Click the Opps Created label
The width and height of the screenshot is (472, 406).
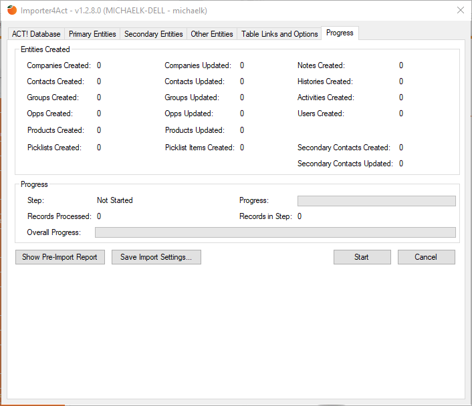(49, 114)
